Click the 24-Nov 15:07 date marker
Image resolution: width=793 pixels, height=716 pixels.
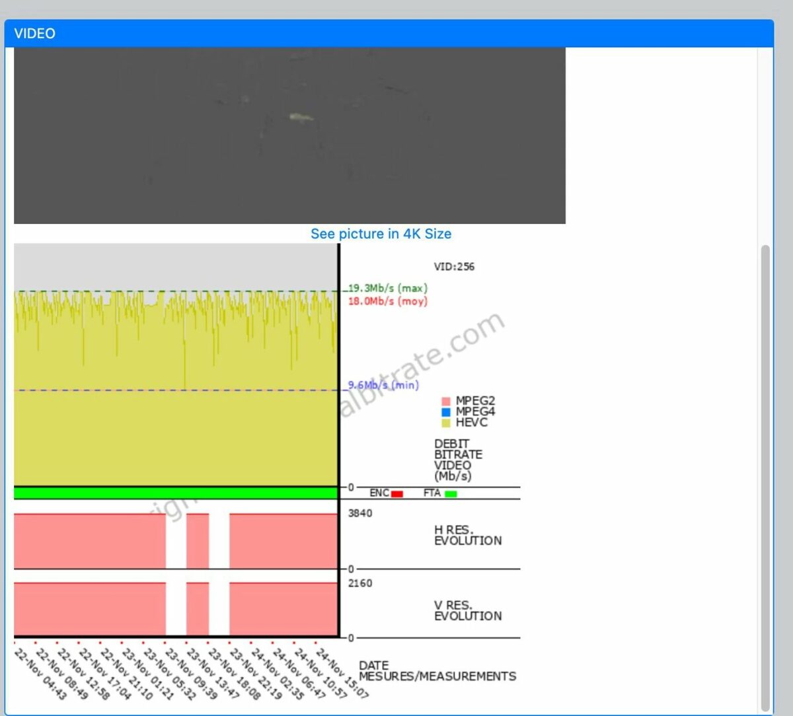342,672
